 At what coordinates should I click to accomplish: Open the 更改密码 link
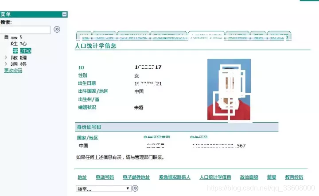pyautogui.click(x=13, y=71)
